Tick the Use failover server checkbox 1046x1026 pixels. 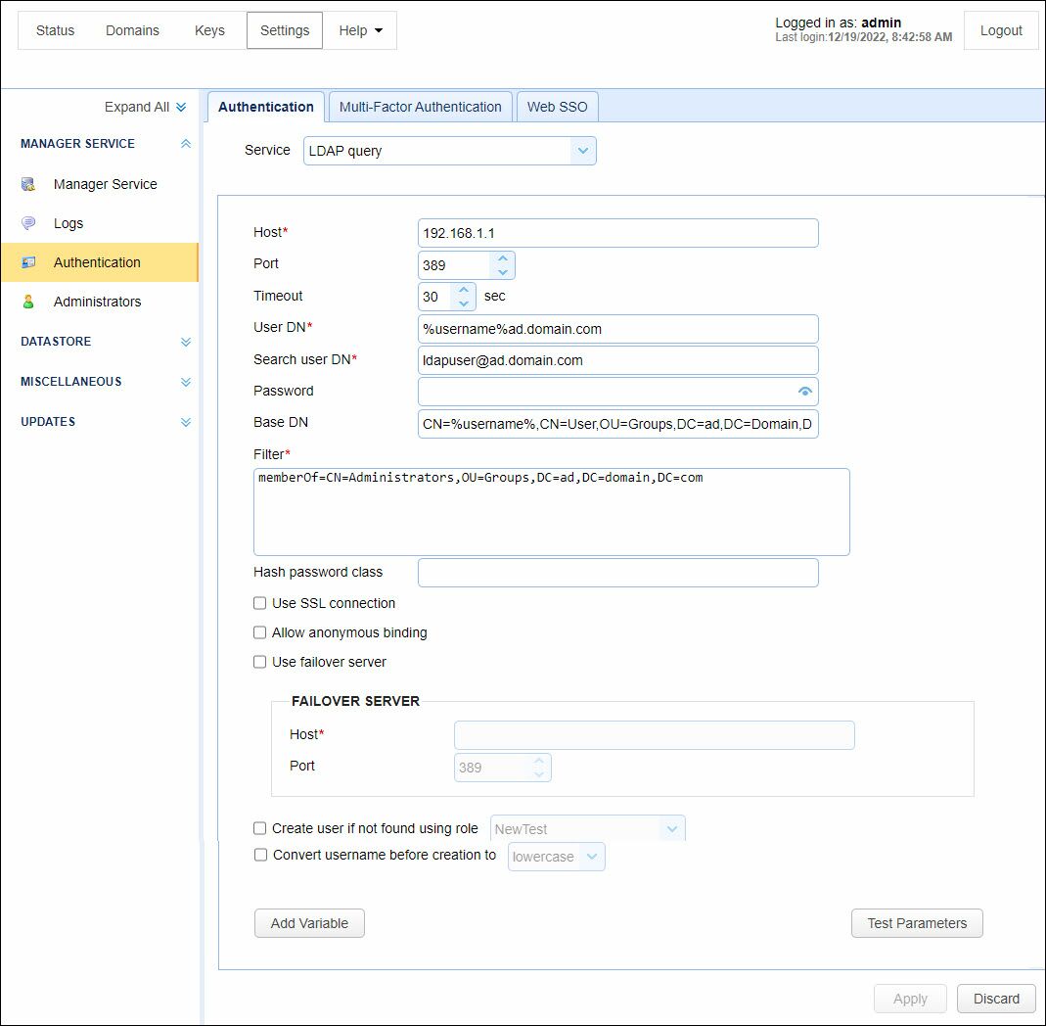(x=260, y=662)
